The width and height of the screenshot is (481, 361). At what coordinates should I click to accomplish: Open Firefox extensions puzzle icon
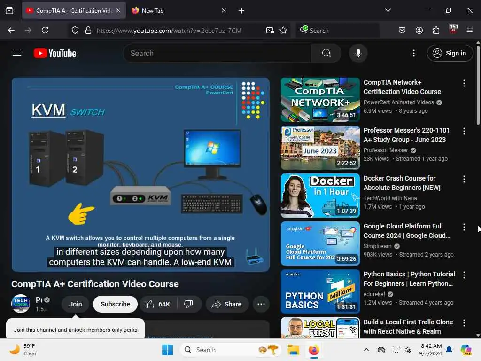coord(436,30)
